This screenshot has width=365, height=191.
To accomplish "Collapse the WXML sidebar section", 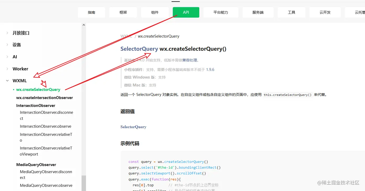I will pyautogui.click(x=19, y=81).
